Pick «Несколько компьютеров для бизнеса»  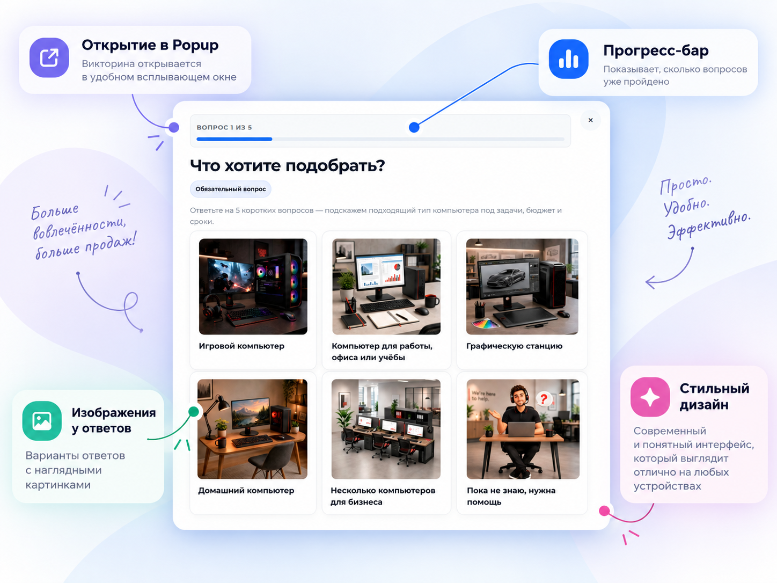tap(383, 496)
